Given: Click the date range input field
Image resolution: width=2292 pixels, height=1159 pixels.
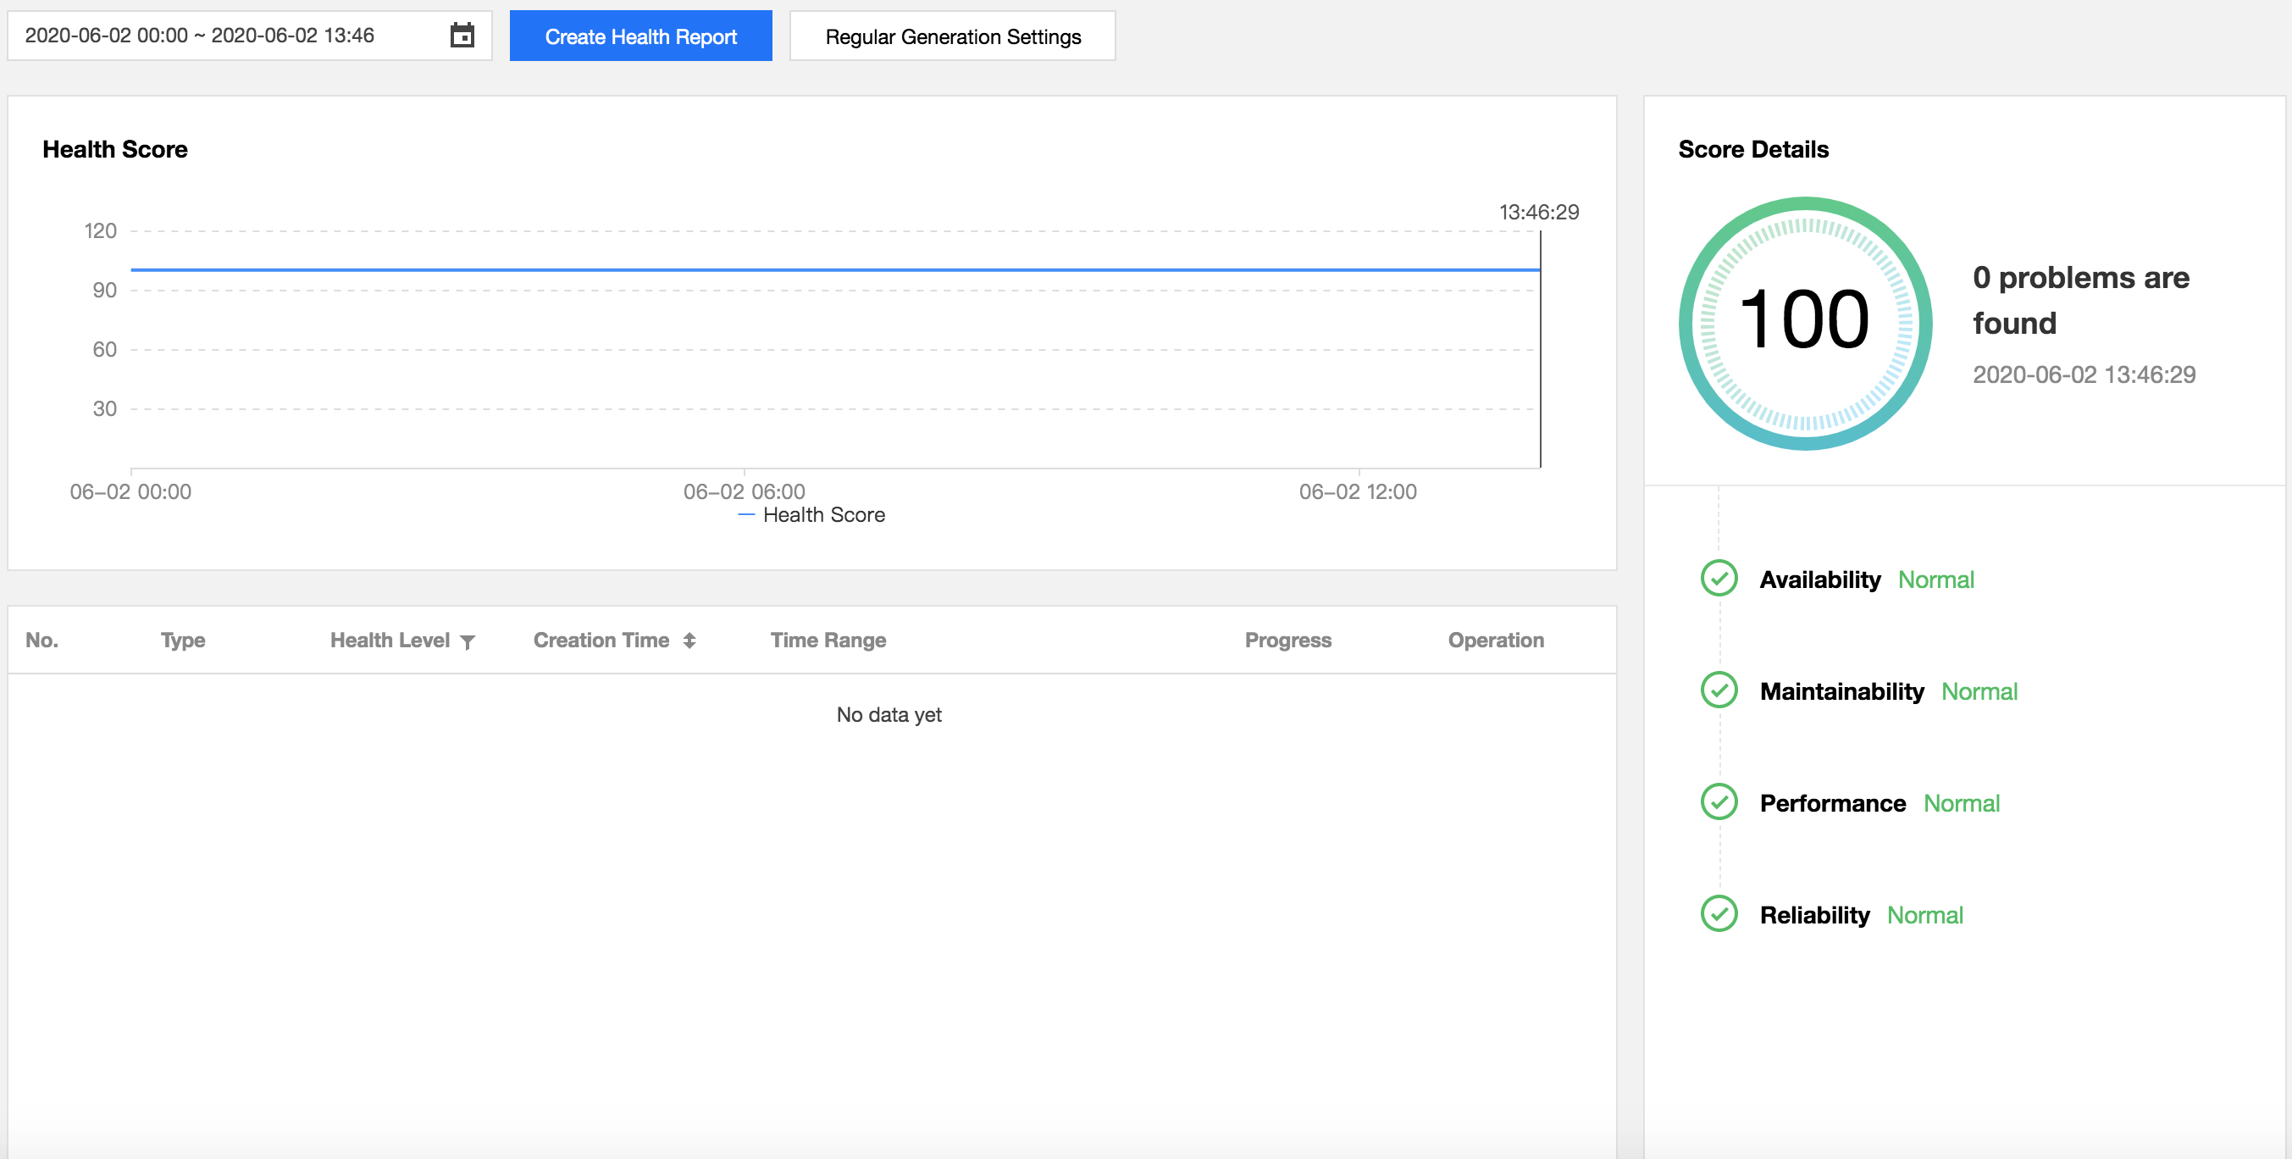Looking at the screenshot, I should point(199,36).
